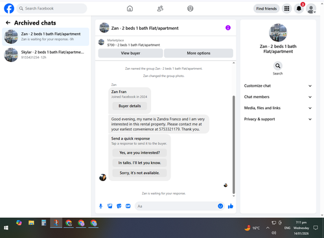Viewport: 324px width, 238px height.
Task: Click the chat scrollbar down arrow
Action: pyautogui.click(x=233, y=196)
